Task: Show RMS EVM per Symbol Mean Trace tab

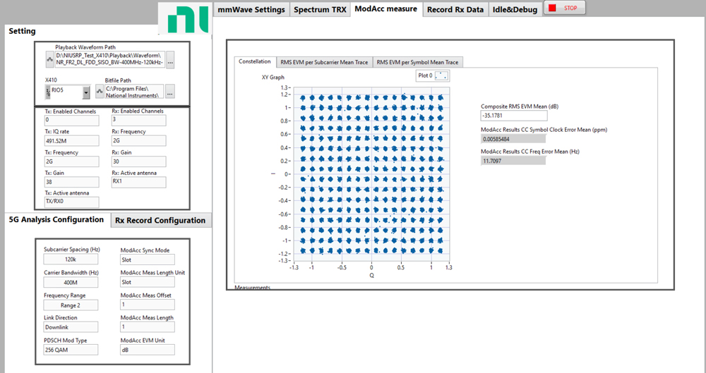Action: pyautogui.click(x=417, y=62)
